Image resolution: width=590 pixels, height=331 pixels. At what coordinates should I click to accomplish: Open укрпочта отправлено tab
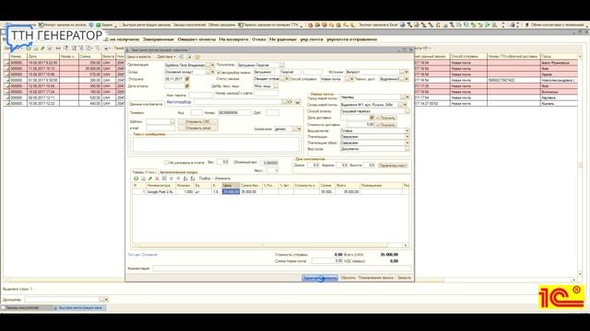[351, 39]
